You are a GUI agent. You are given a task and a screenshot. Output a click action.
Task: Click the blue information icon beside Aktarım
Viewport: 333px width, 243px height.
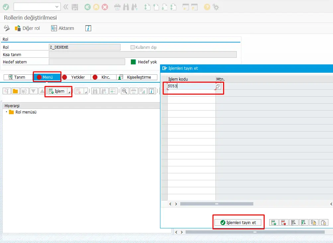(88, 28)
